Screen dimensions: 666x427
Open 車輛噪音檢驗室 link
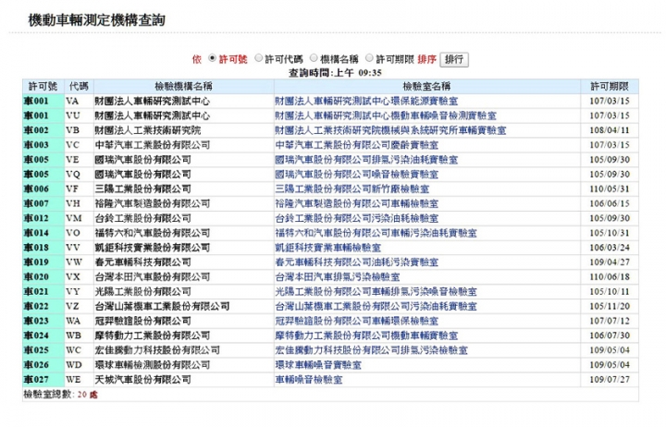coord(308,379)
